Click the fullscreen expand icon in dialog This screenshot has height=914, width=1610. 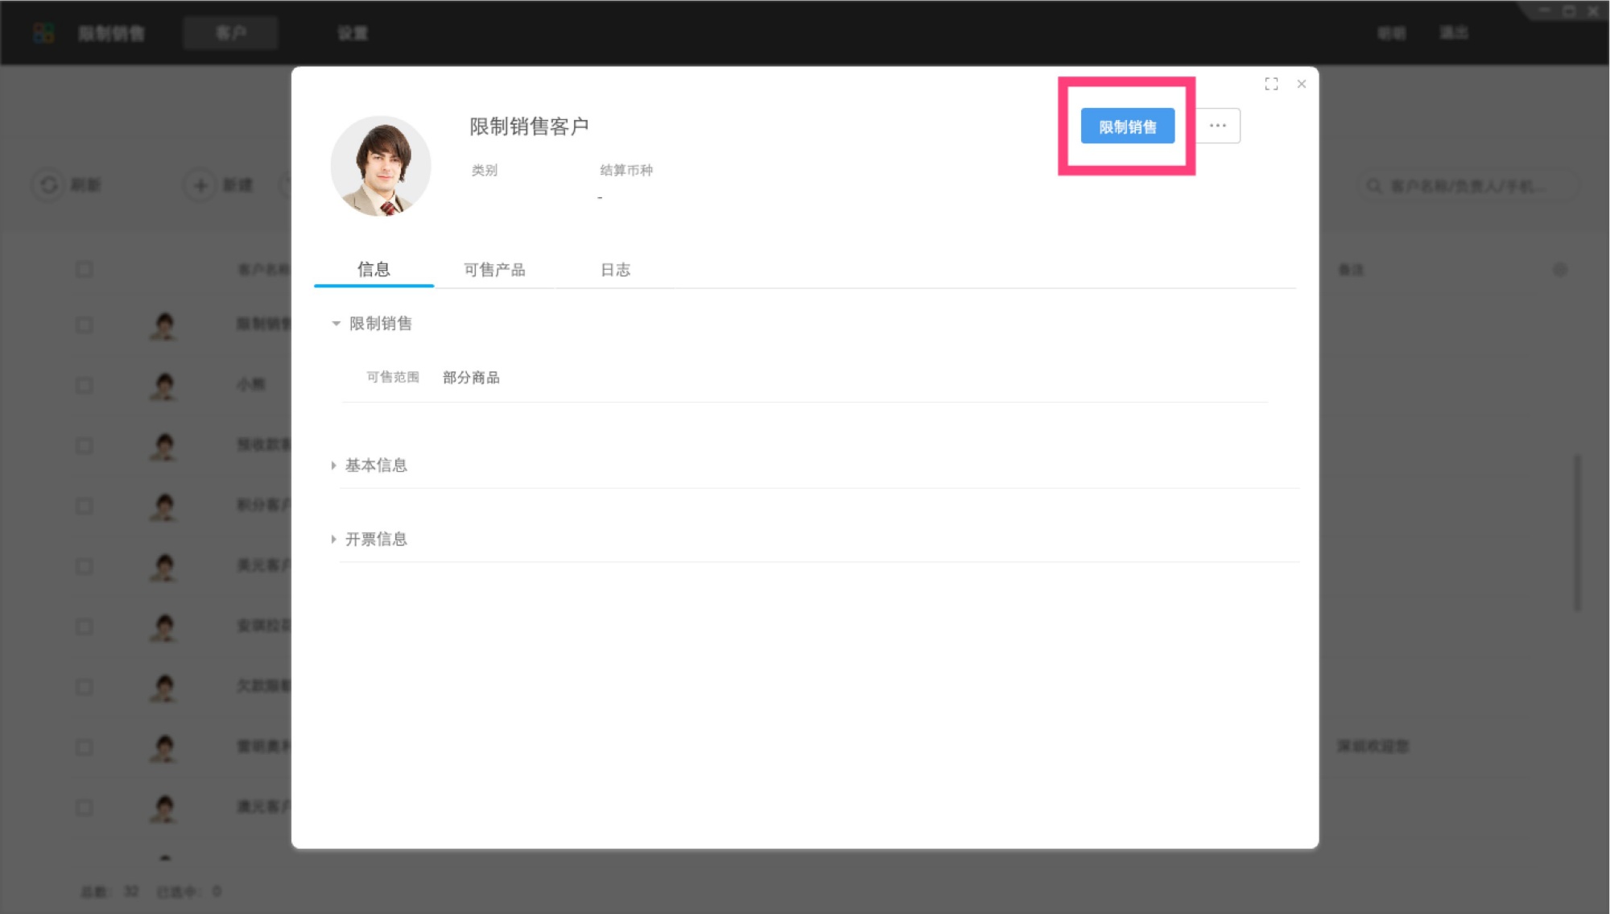point(1271,84)
